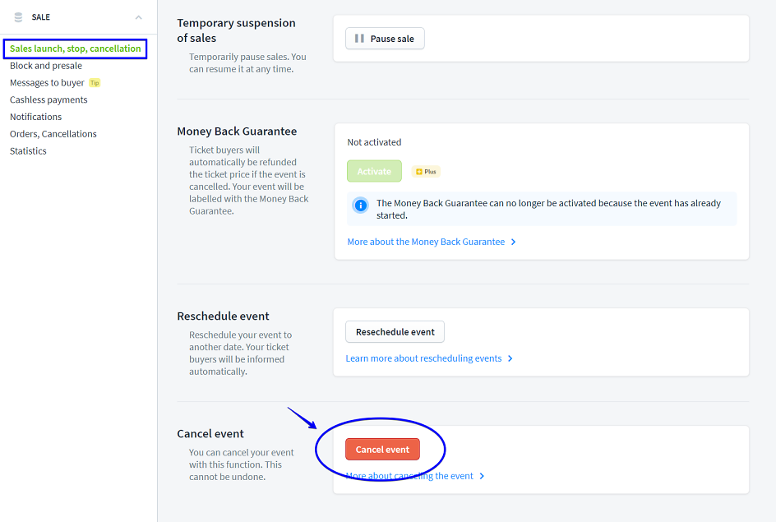Click the blue info icon

point(360,206)
